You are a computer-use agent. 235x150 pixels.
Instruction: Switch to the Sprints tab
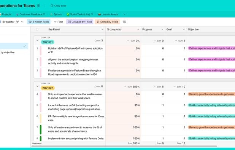[56, 14]
